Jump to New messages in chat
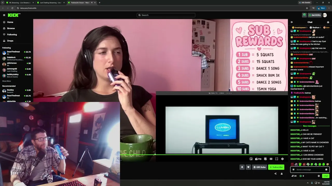 pos(310,126)
